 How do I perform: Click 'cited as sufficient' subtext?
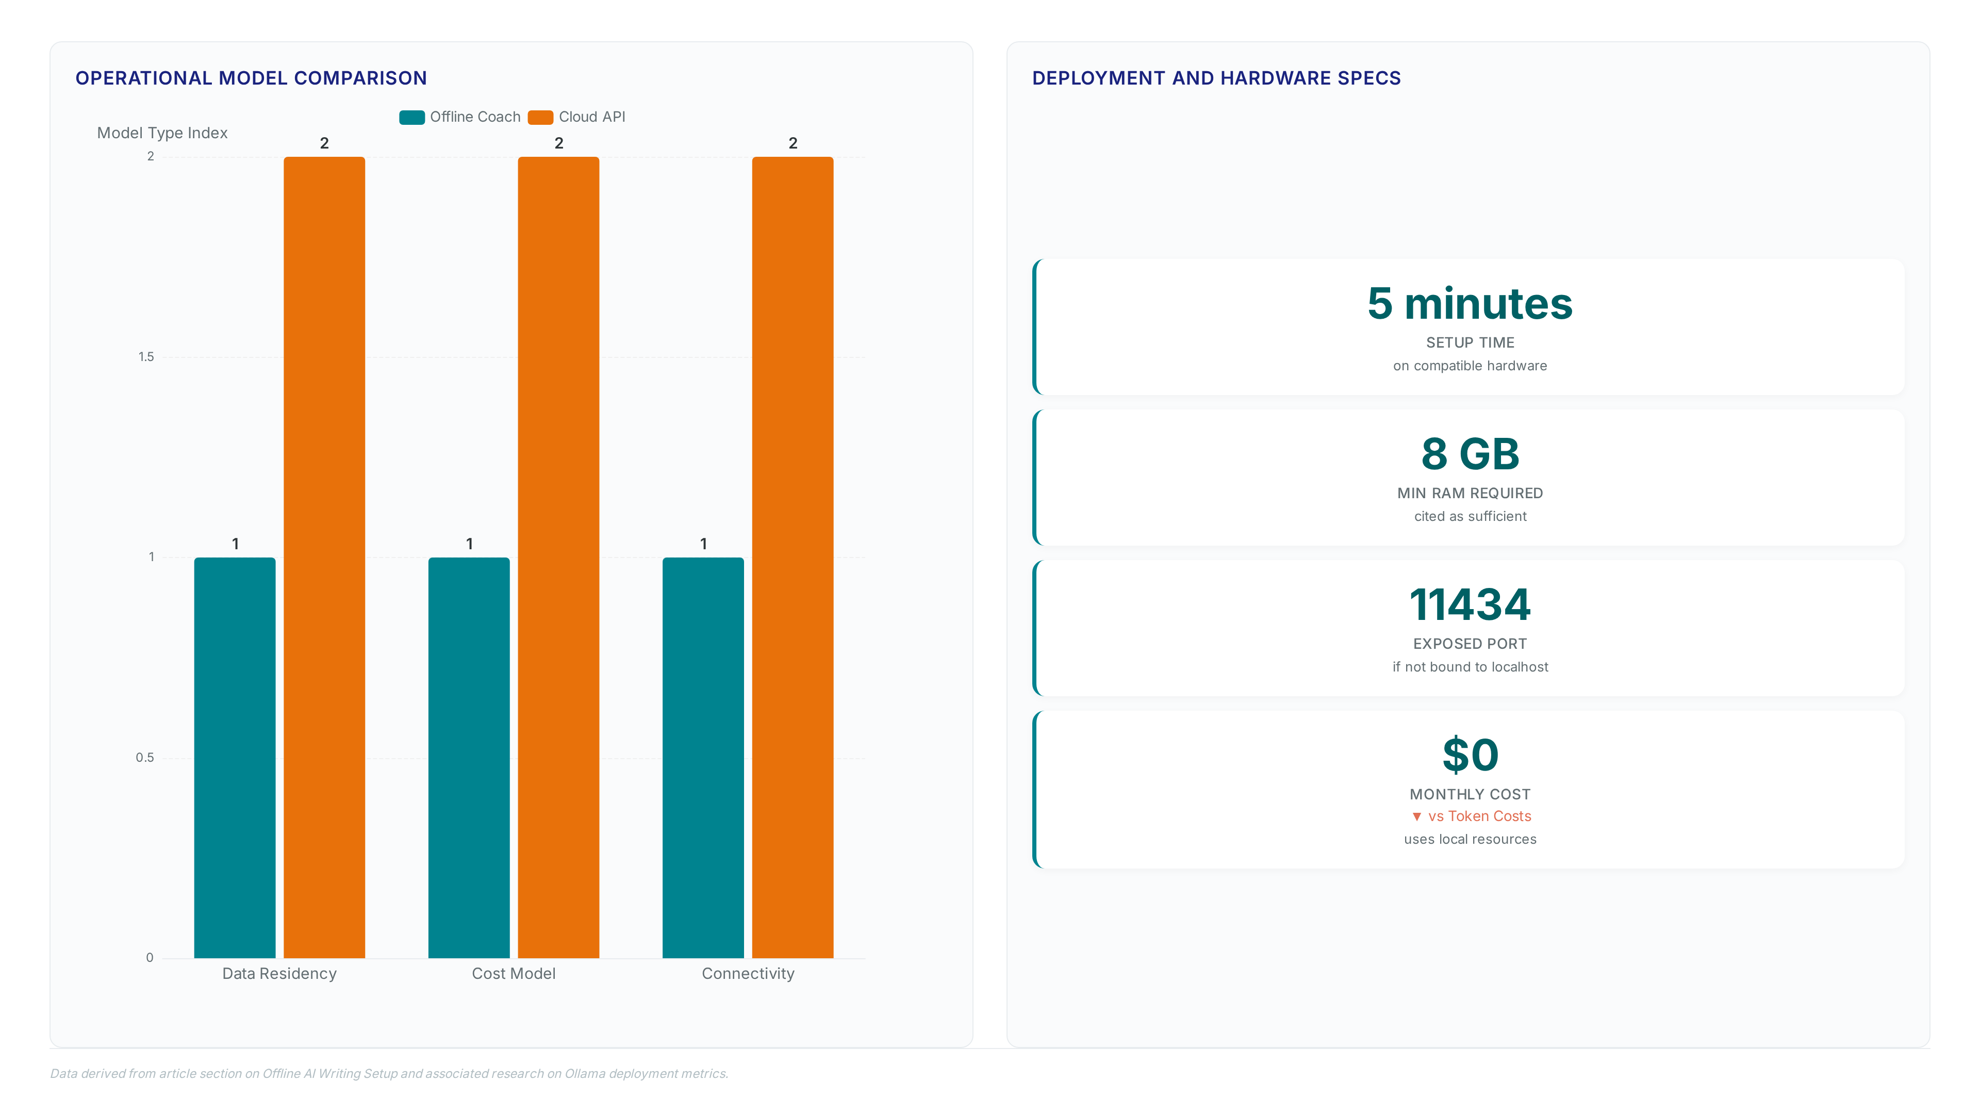(x=1470, y=517)
